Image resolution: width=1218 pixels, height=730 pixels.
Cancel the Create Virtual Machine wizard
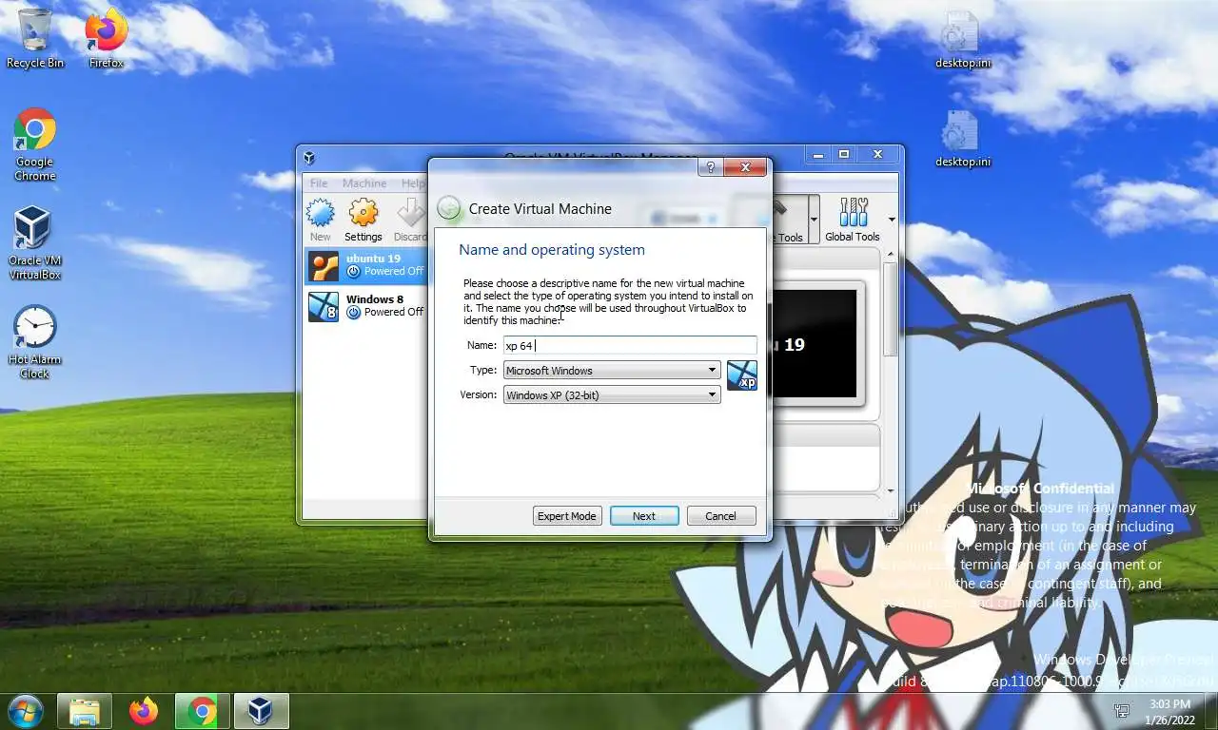pyautogui.click(x=720, y=516)
